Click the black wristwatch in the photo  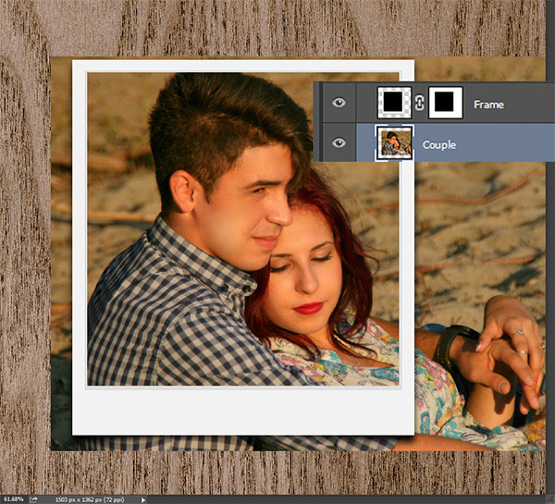coord(450,346)
